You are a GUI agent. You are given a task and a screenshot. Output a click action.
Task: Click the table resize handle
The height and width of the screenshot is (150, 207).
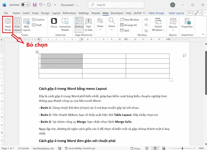pyautogui.click(x=171, y=80)
